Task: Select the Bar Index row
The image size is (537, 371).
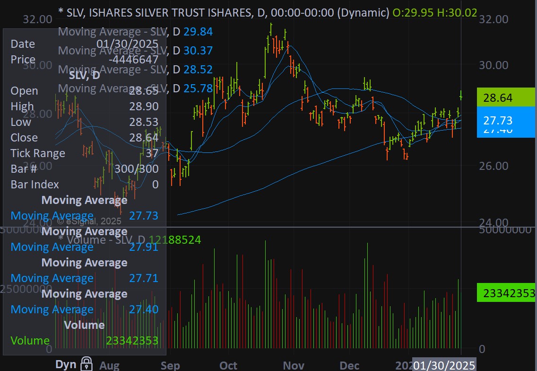Action: coord(85,185)
